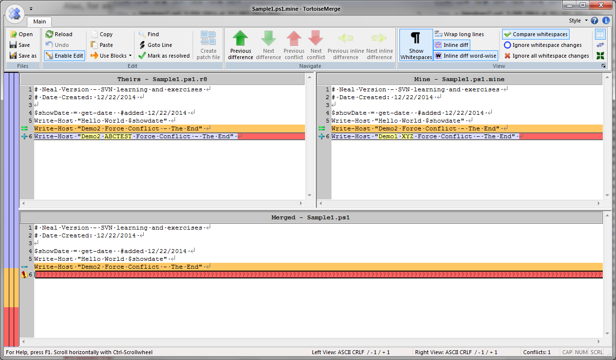The image size is (616, 360).
Task: Select Ignore whitespace changes option
Action: point(543,45)
